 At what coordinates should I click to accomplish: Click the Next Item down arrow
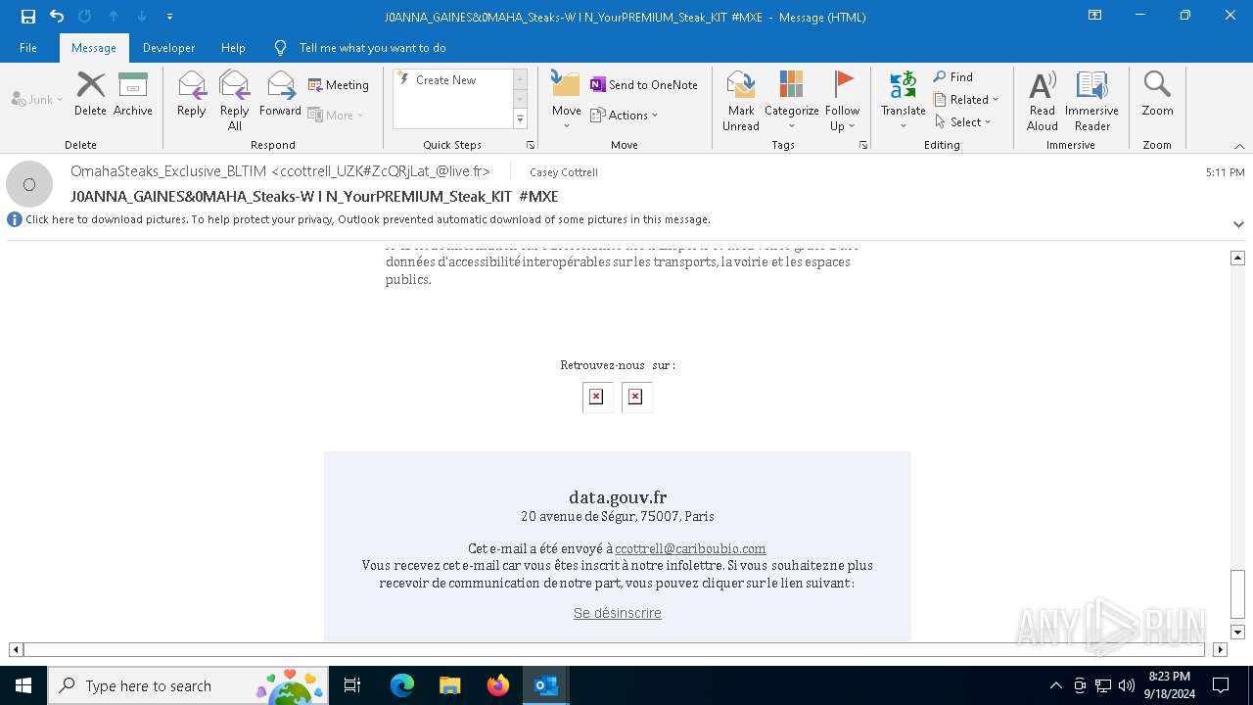(142, 17)
